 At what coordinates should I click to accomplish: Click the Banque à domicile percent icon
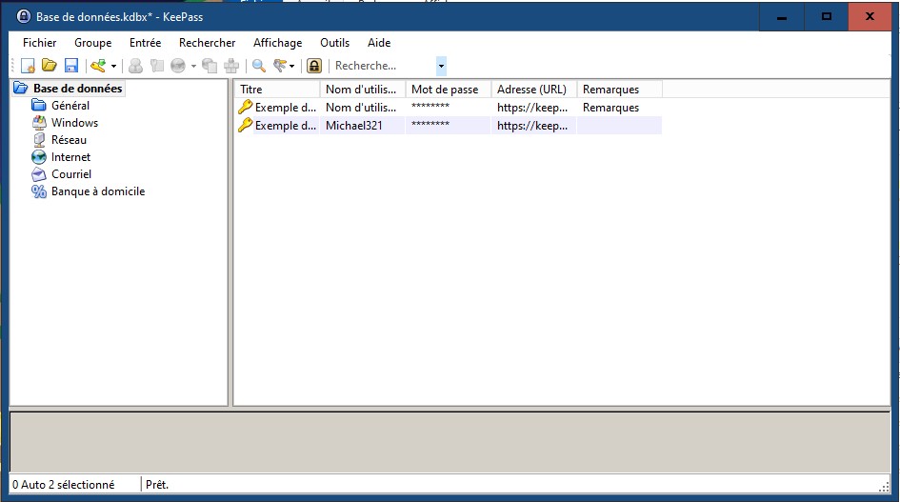tap(39, 191)
